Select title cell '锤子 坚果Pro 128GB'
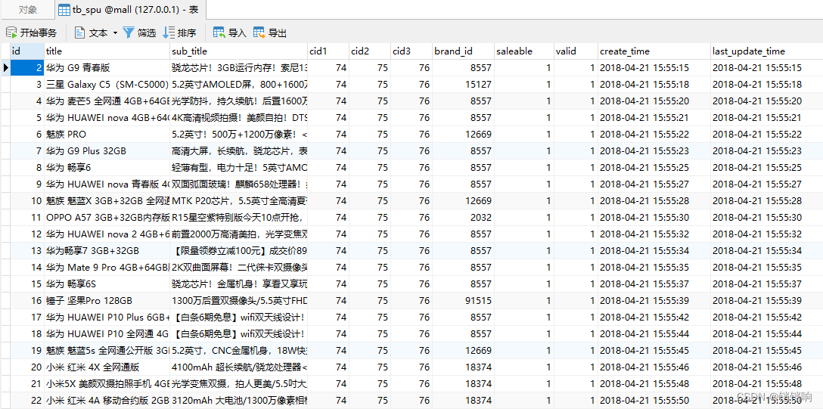The width and height of the screenshot is (823, 409). 107,300
